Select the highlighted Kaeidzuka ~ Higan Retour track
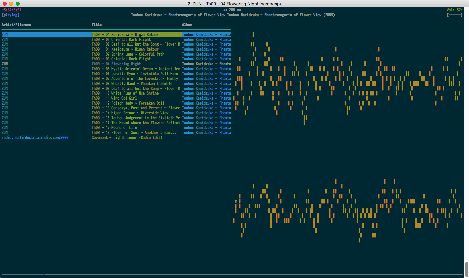The width and height of the screenshot is (469, 278). pyautogui.click(x=116, y=35)
